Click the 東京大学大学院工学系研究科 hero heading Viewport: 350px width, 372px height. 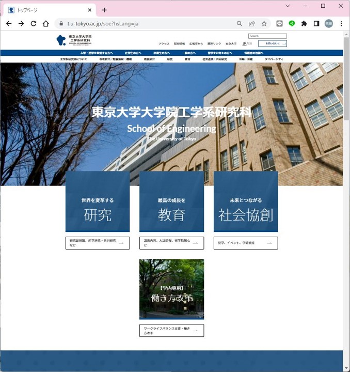pyautogui.click(x=171, y=112)
